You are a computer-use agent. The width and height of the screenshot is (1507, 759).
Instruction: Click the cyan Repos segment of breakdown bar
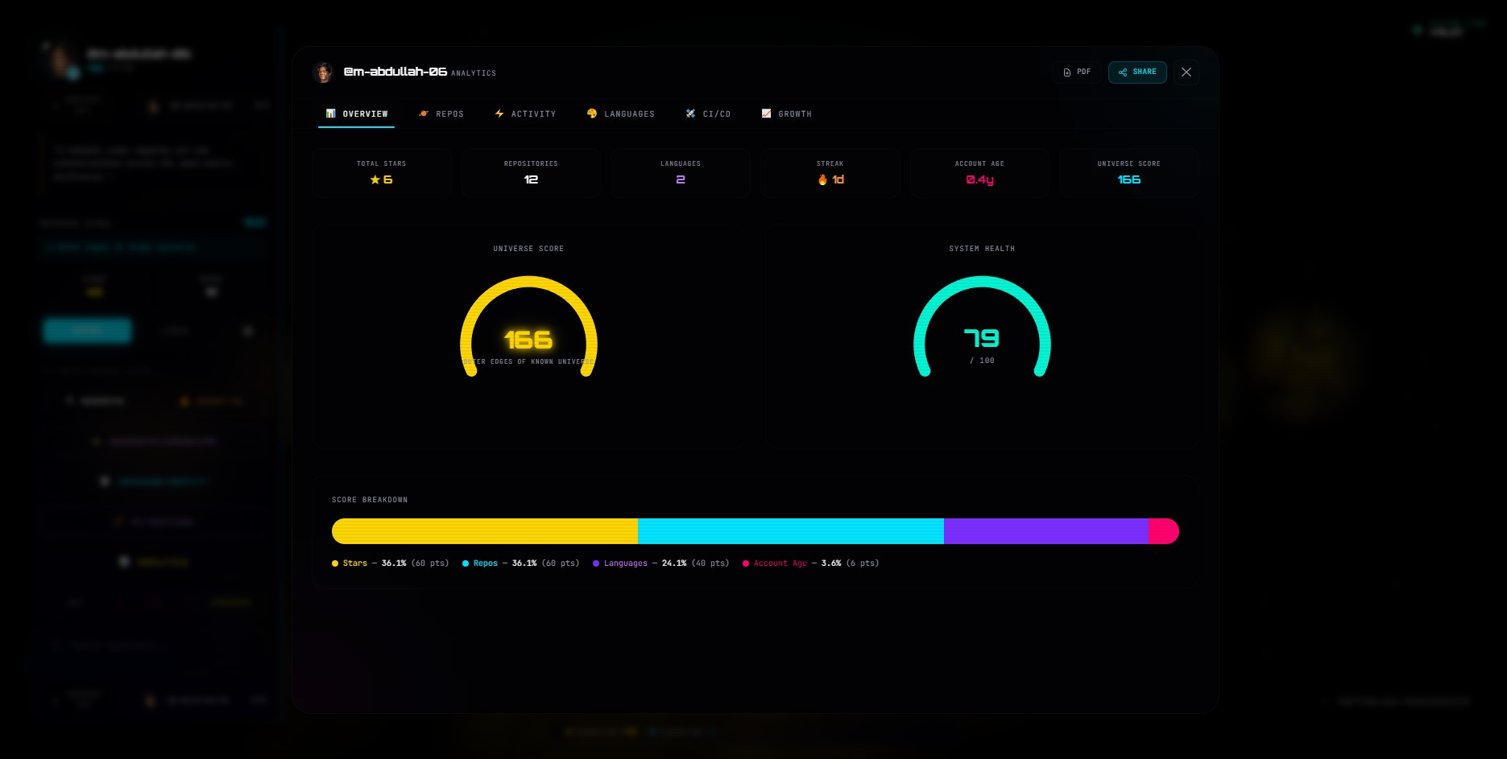coord(791,531)
